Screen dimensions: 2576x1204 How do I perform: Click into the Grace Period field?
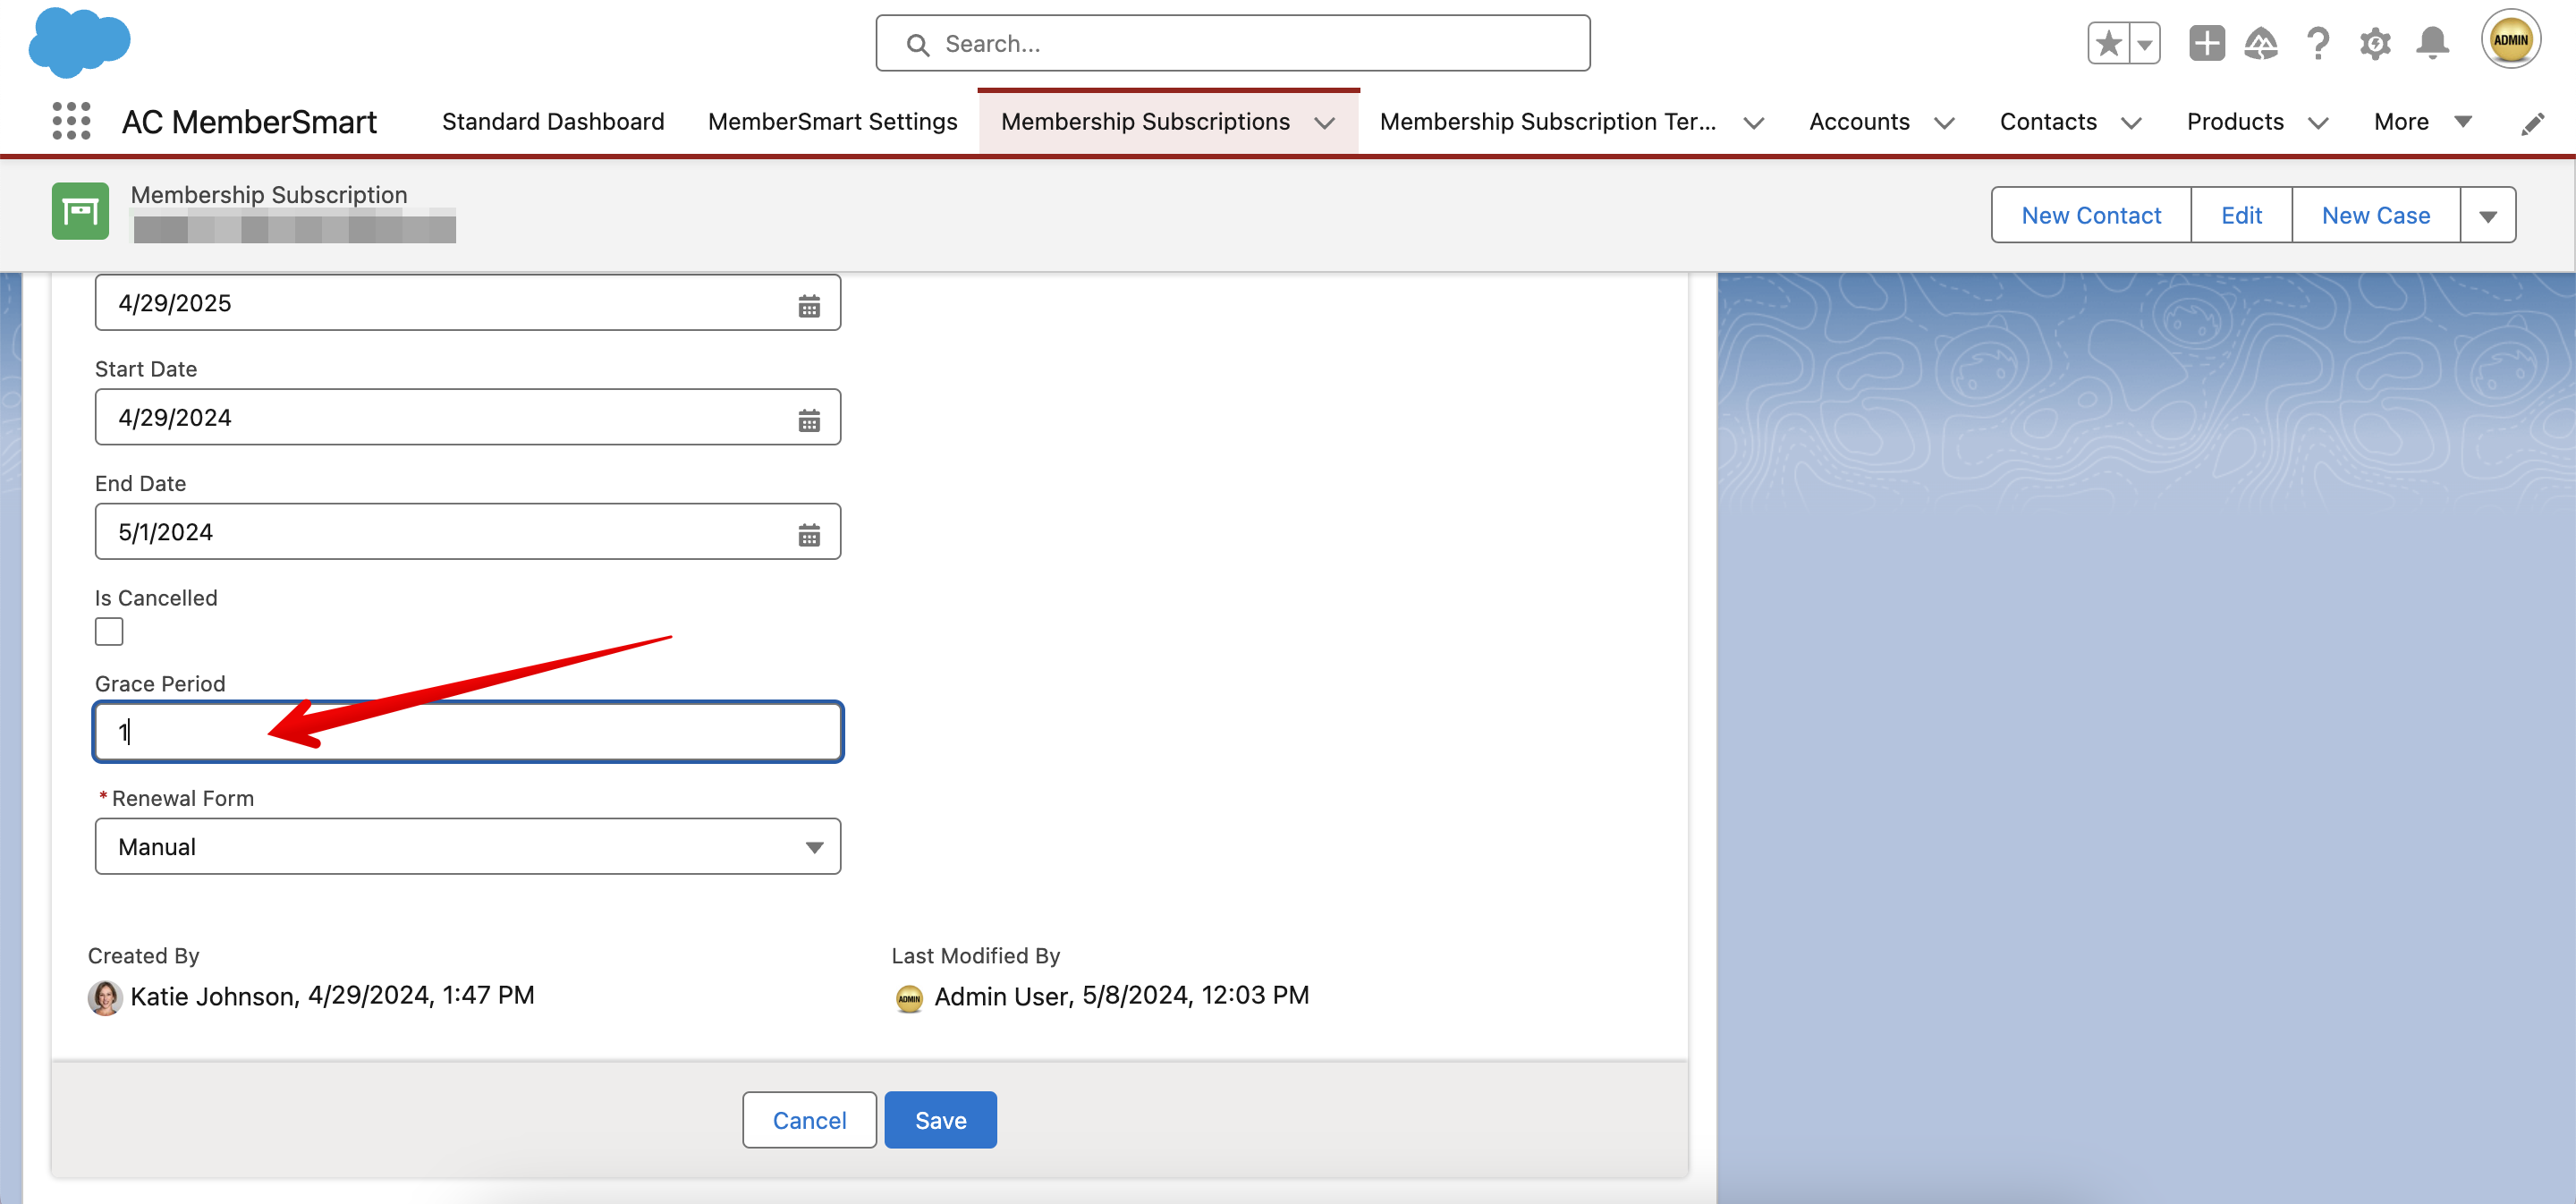pyautogui.click(x=467, y=731)
